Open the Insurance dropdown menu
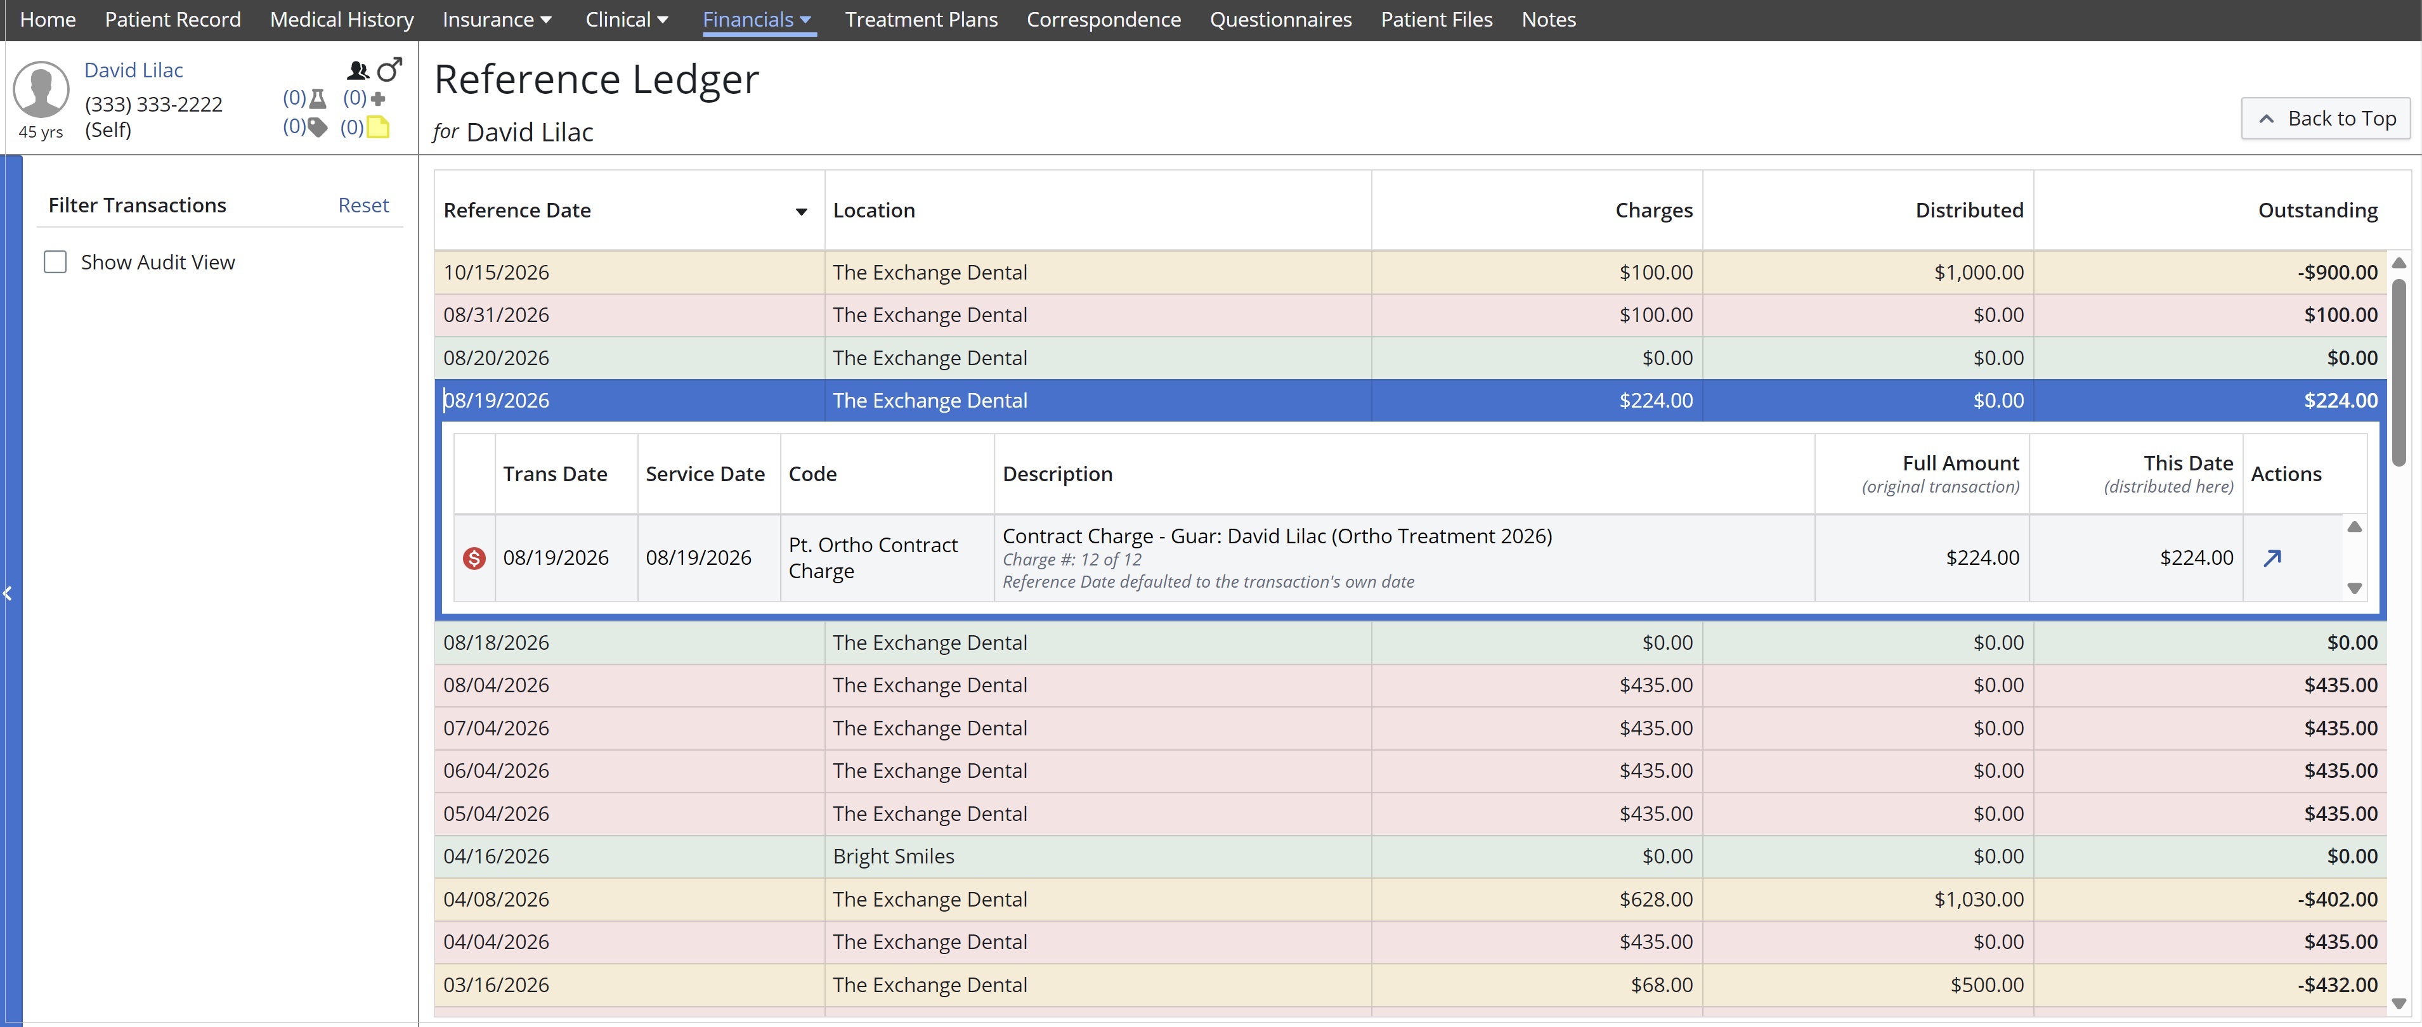2422x1027 pixels. [x=497, y=20]
